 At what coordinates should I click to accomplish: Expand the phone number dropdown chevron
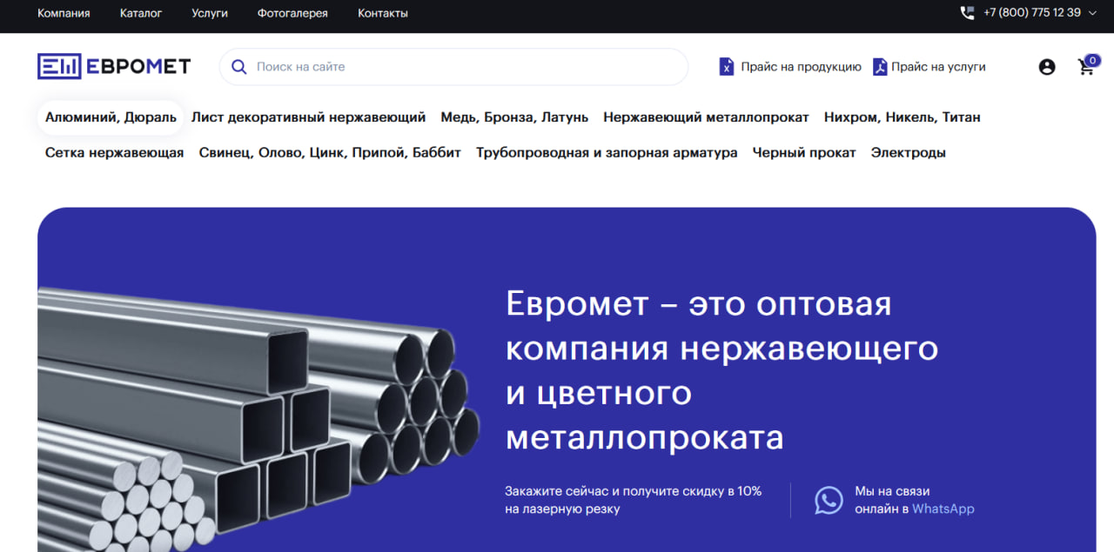point(1093,13)
